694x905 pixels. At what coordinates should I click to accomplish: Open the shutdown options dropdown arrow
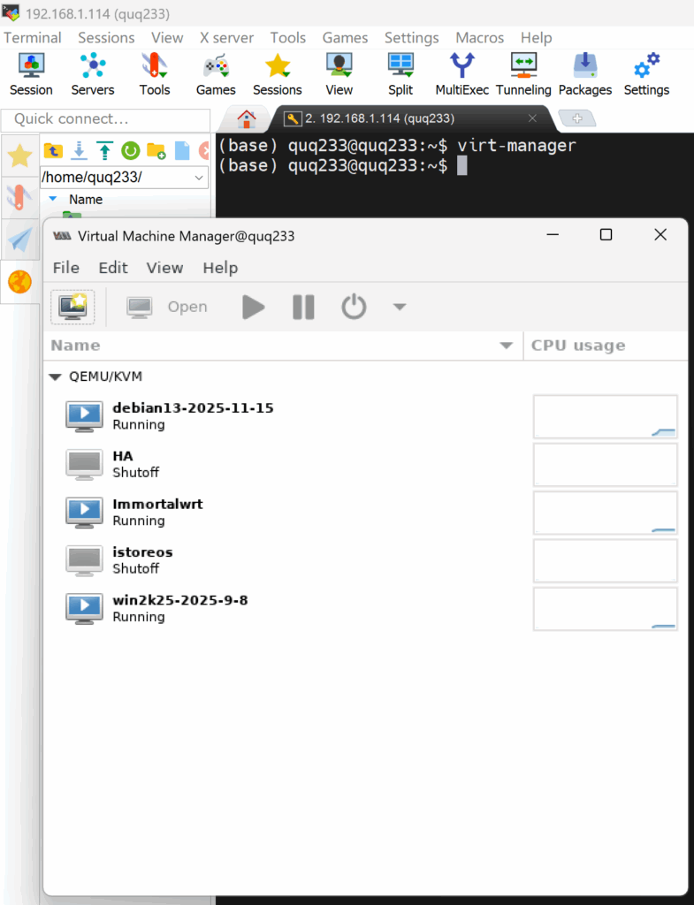pos(400,307)
